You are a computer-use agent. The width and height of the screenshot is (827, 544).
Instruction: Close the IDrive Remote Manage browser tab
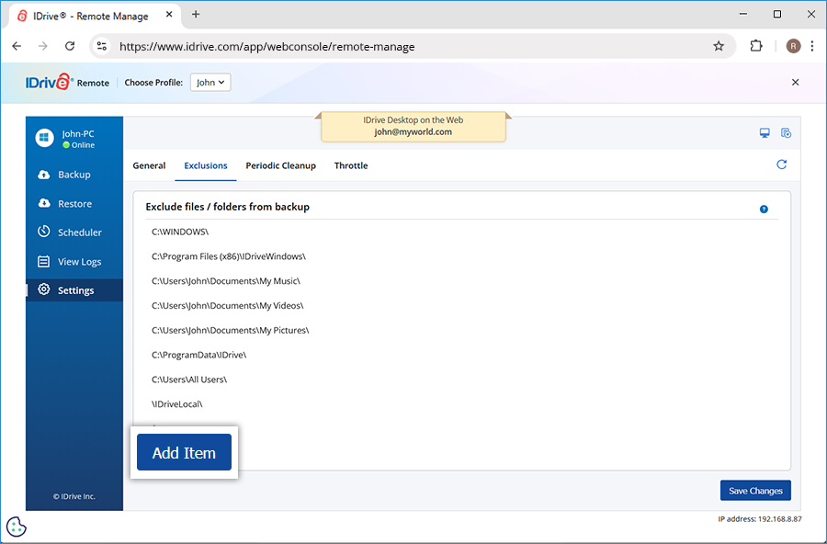(x=169, y=15)
